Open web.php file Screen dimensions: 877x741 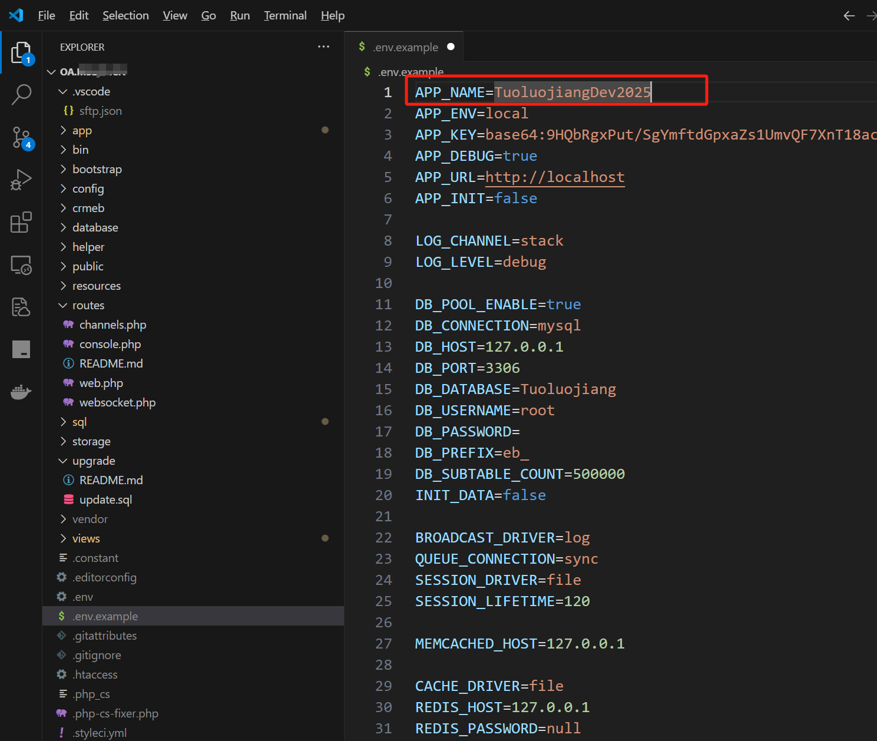(x=193, y=383)
